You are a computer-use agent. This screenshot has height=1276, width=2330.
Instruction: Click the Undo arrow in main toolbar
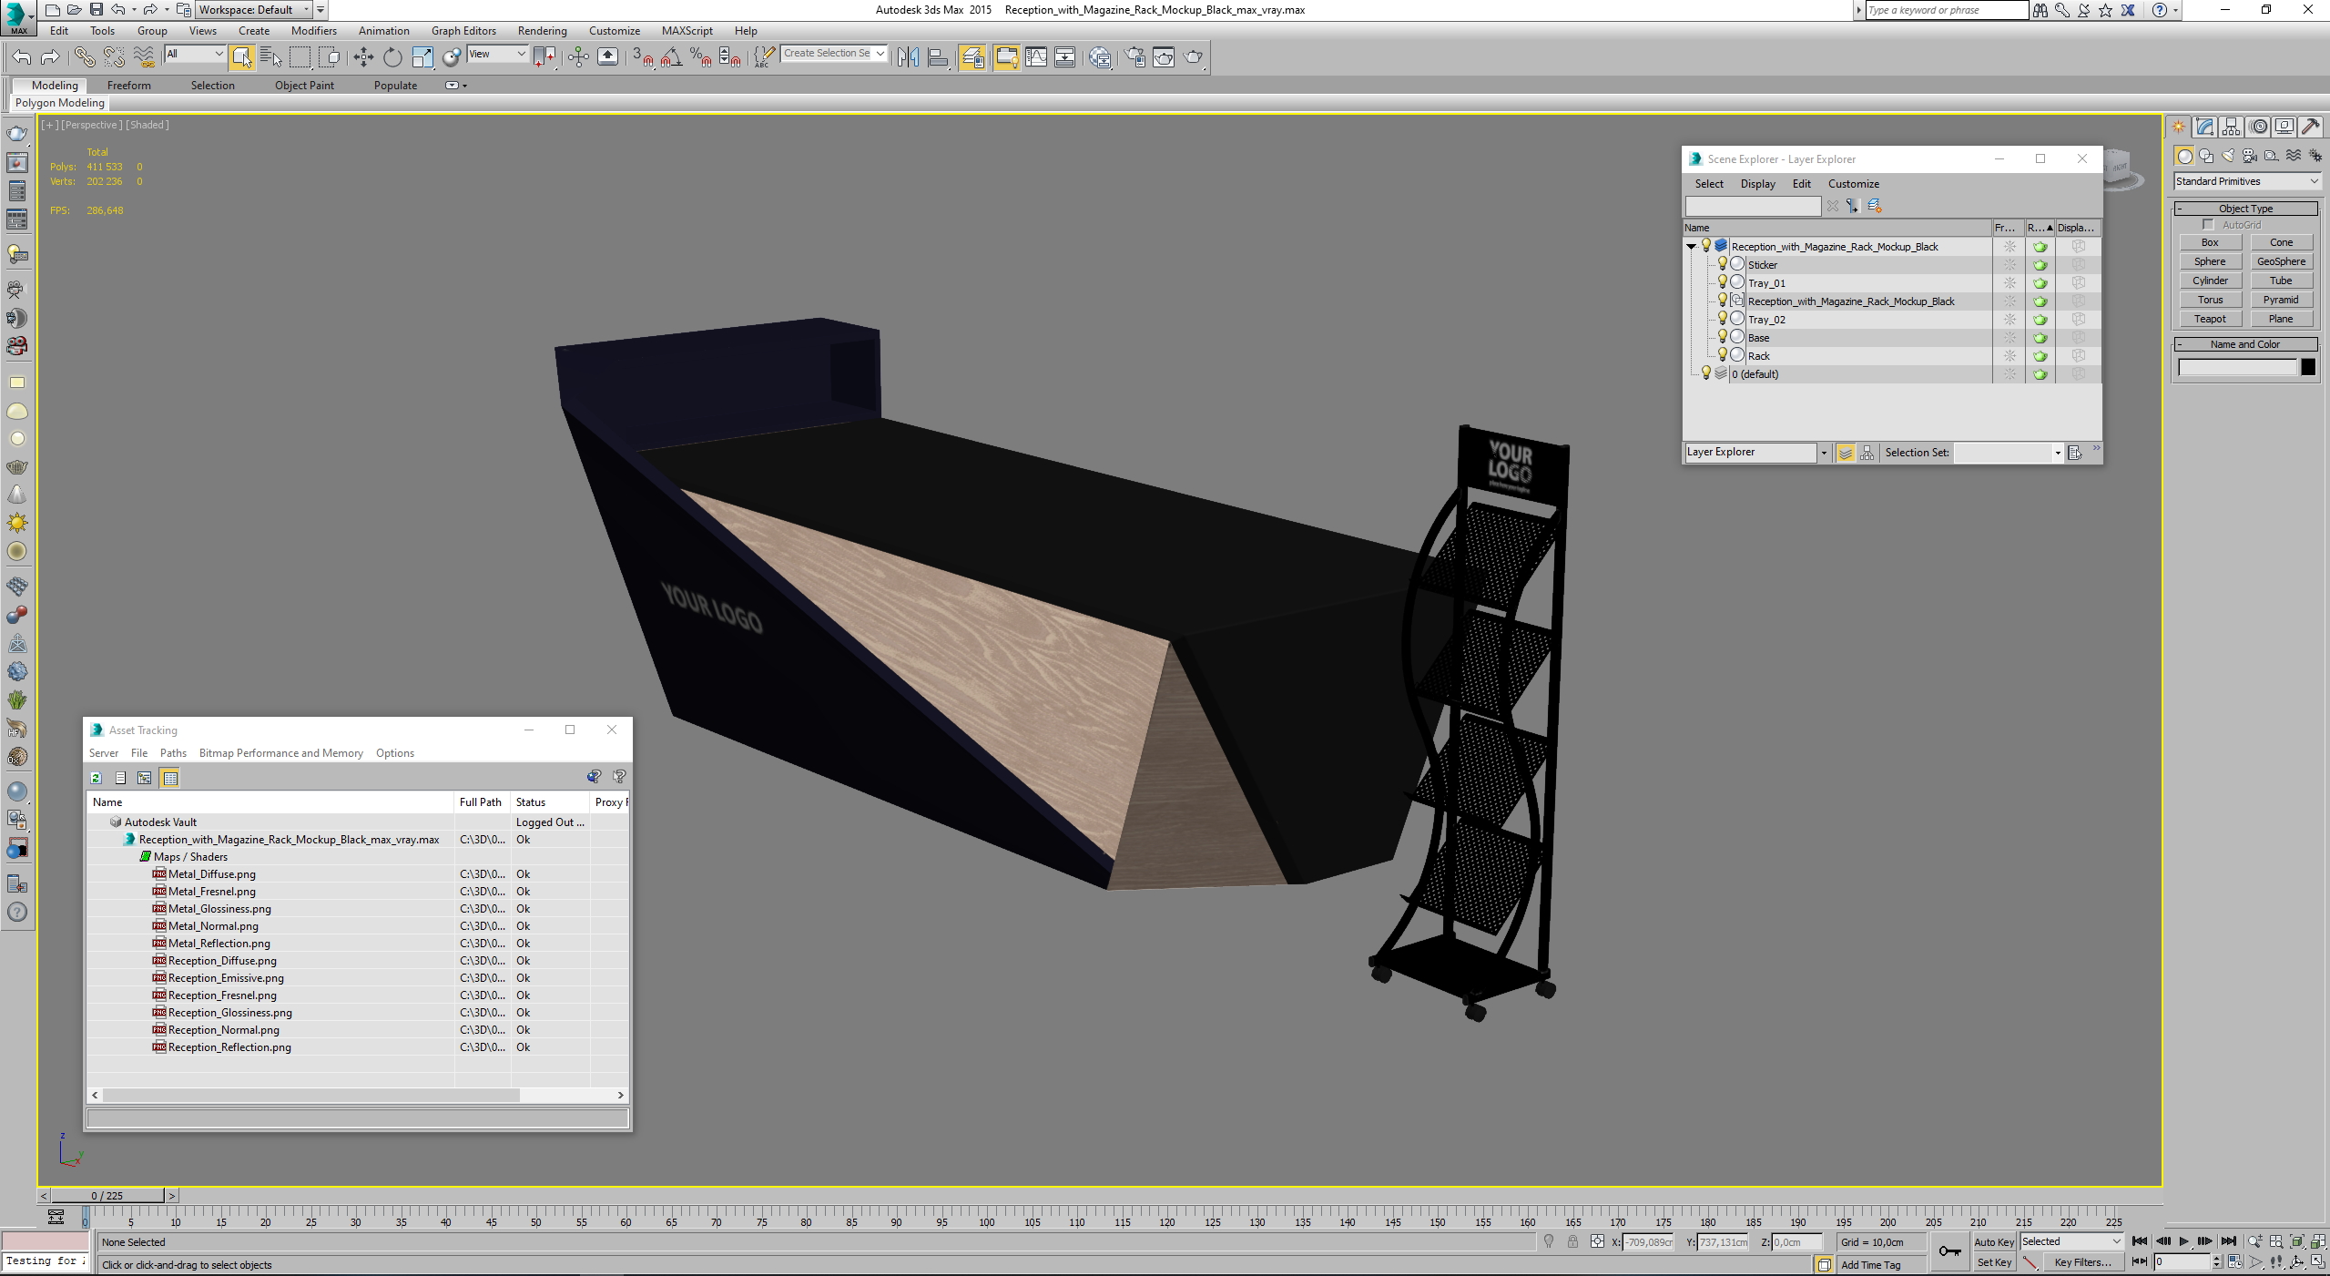click(21, 57)
